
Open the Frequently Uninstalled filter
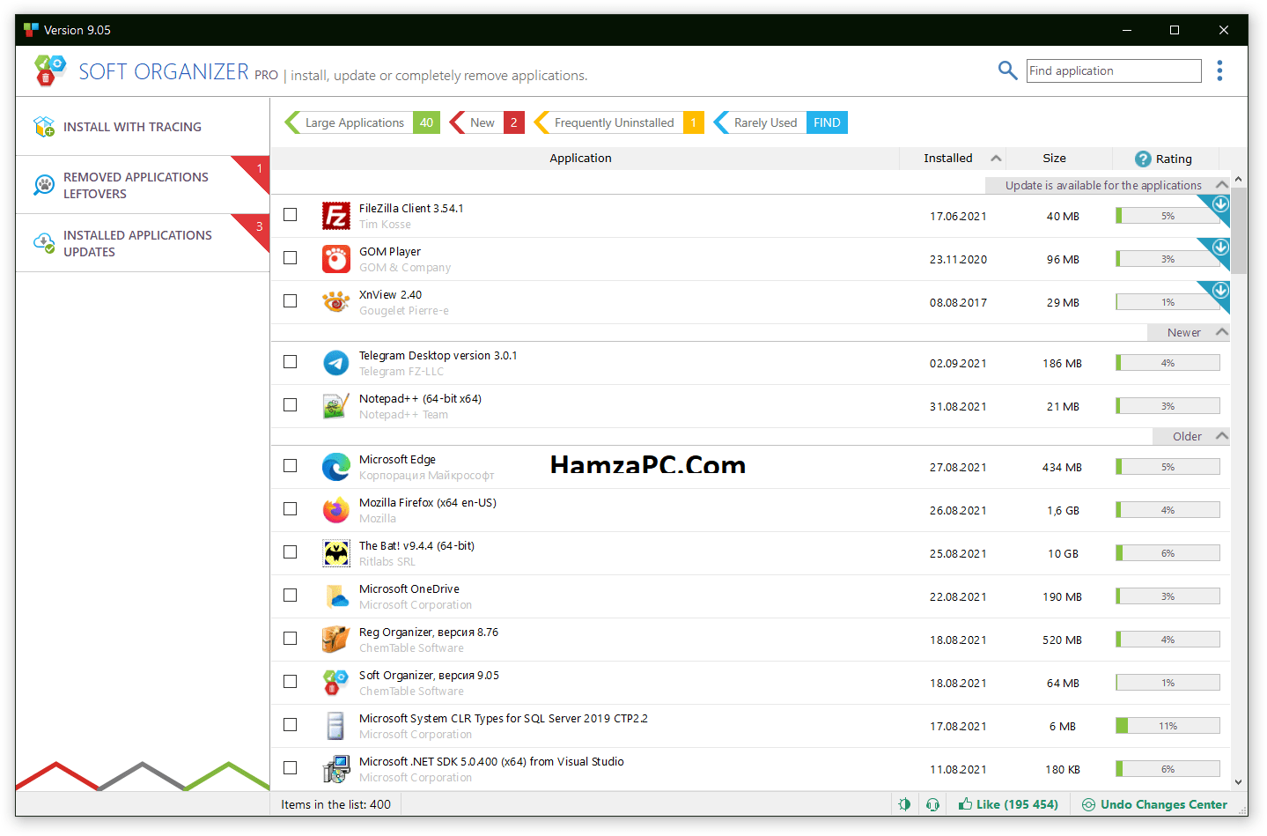coord(619,122)
